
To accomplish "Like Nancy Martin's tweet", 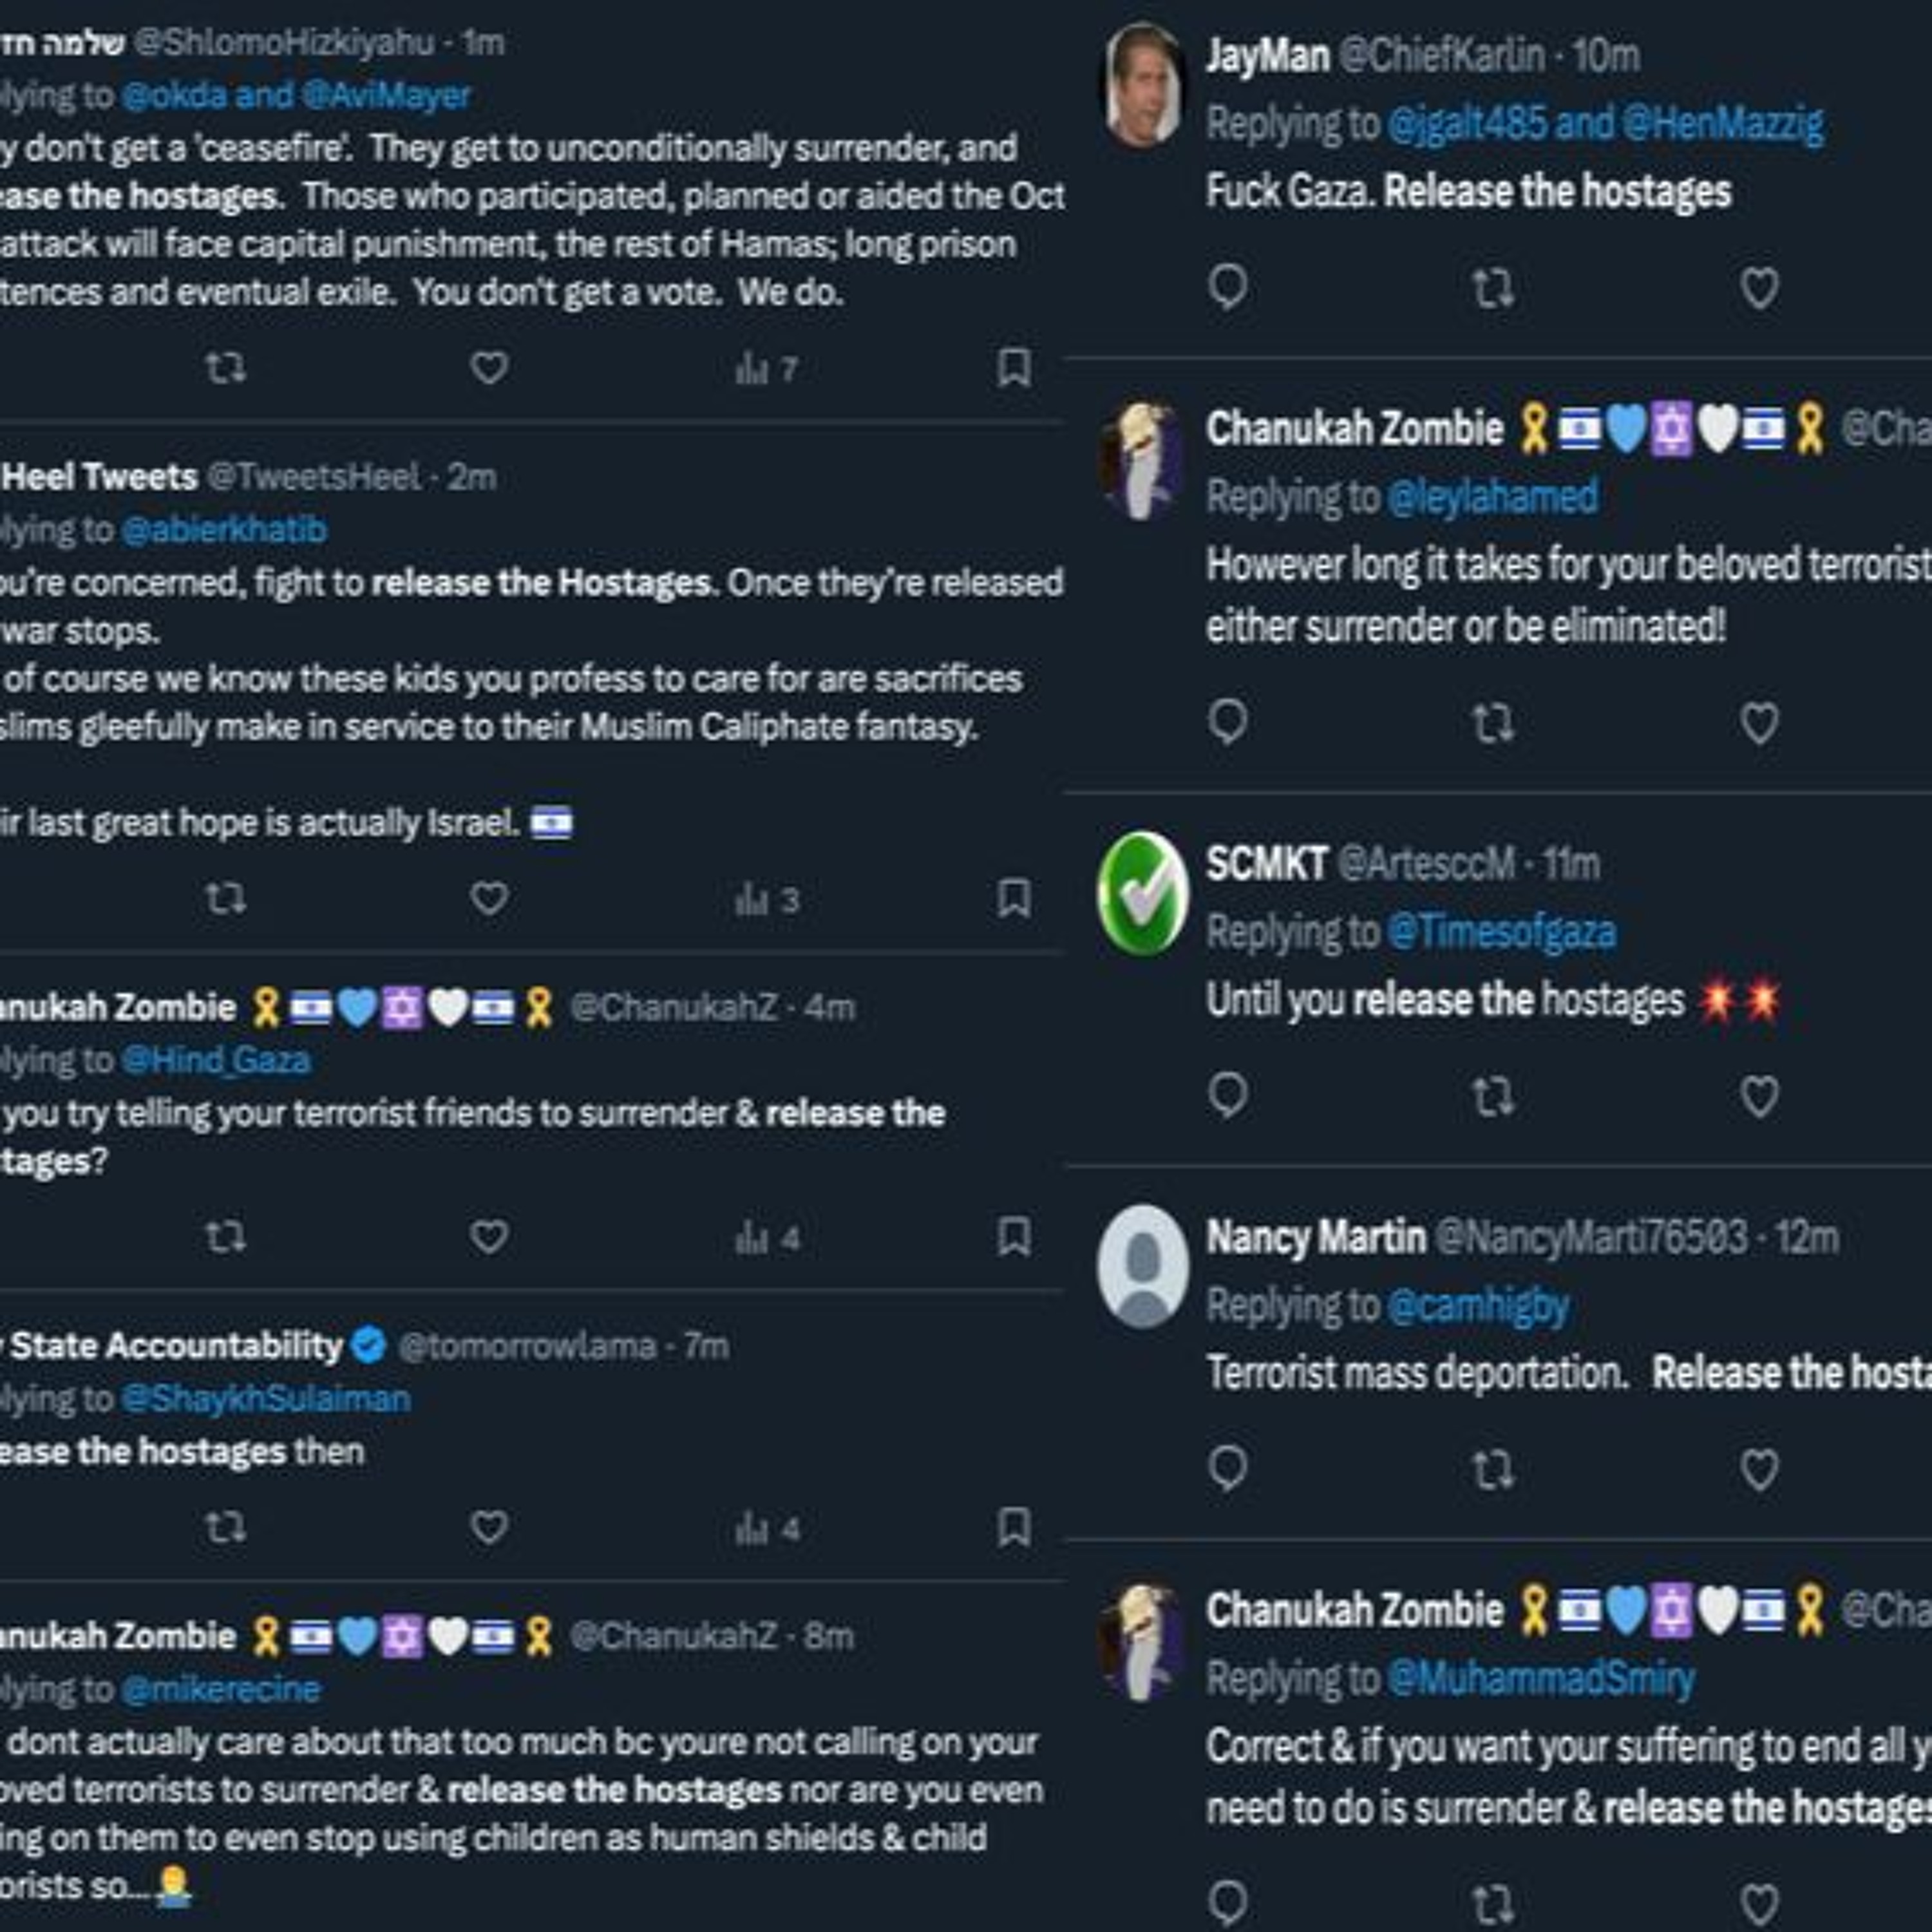I will [1759, 1469].
